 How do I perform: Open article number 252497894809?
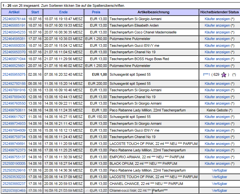coord(14,130)
